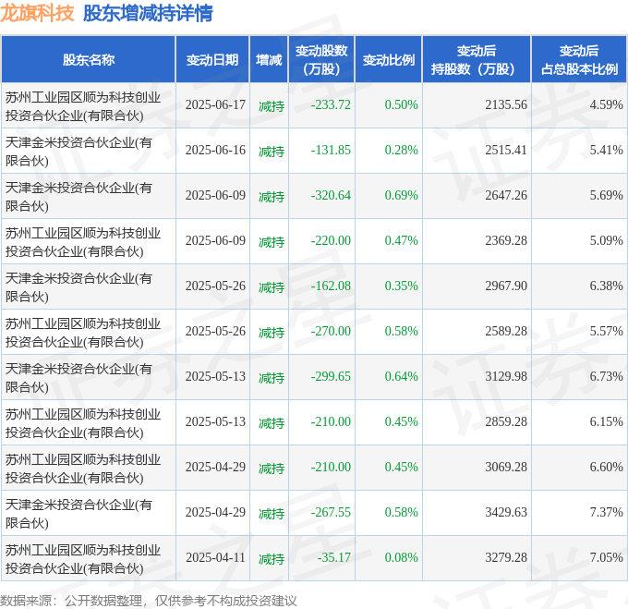Select the 变动日期 column header
This screenshot has height=609, width=628.
[x=212, y=60]
